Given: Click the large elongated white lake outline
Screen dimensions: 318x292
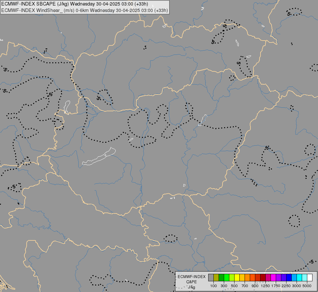Looking at the screenshot, I should [x=99, y=156].
